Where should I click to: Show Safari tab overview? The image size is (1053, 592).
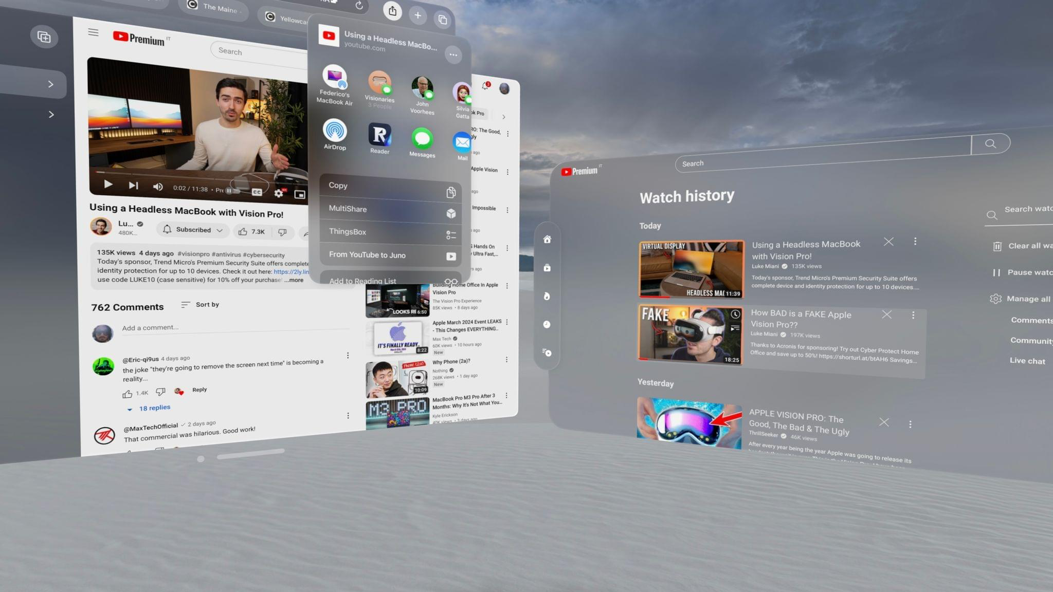(442, 20)
